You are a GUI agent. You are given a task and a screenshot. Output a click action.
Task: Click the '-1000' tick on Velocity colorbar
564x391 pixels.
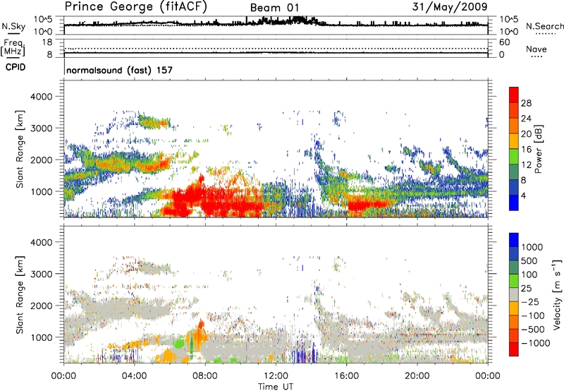[x=535, y=343]
